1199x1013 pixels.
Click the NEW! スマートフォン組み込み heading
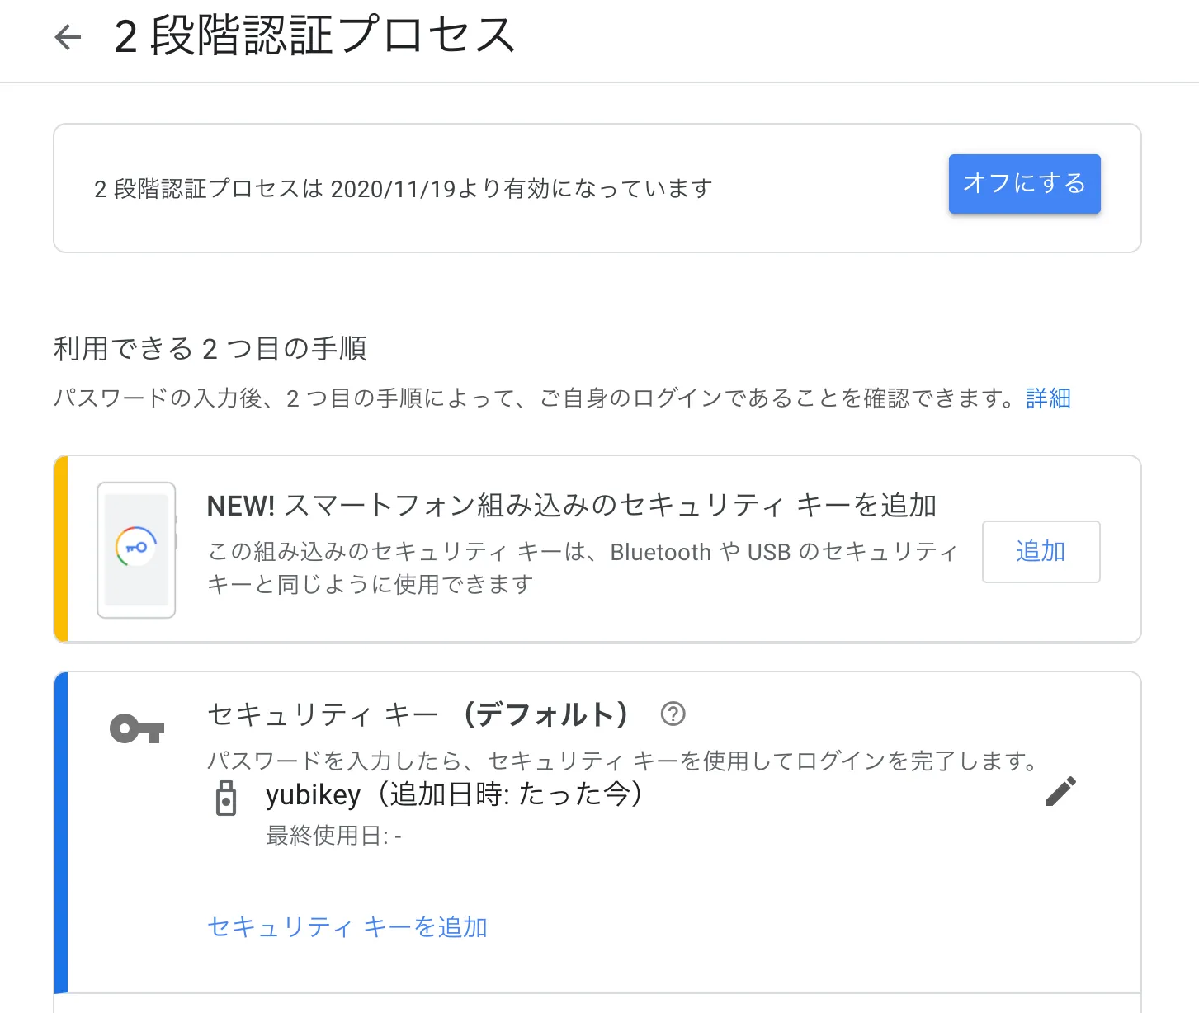click(x=571, y=506)
